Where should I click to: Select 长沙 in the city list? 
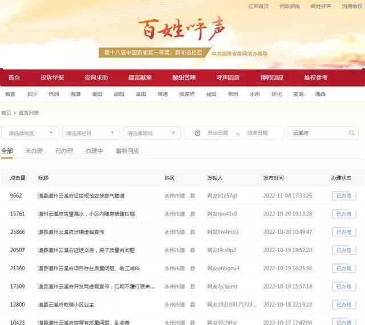[x=32, y=94]
